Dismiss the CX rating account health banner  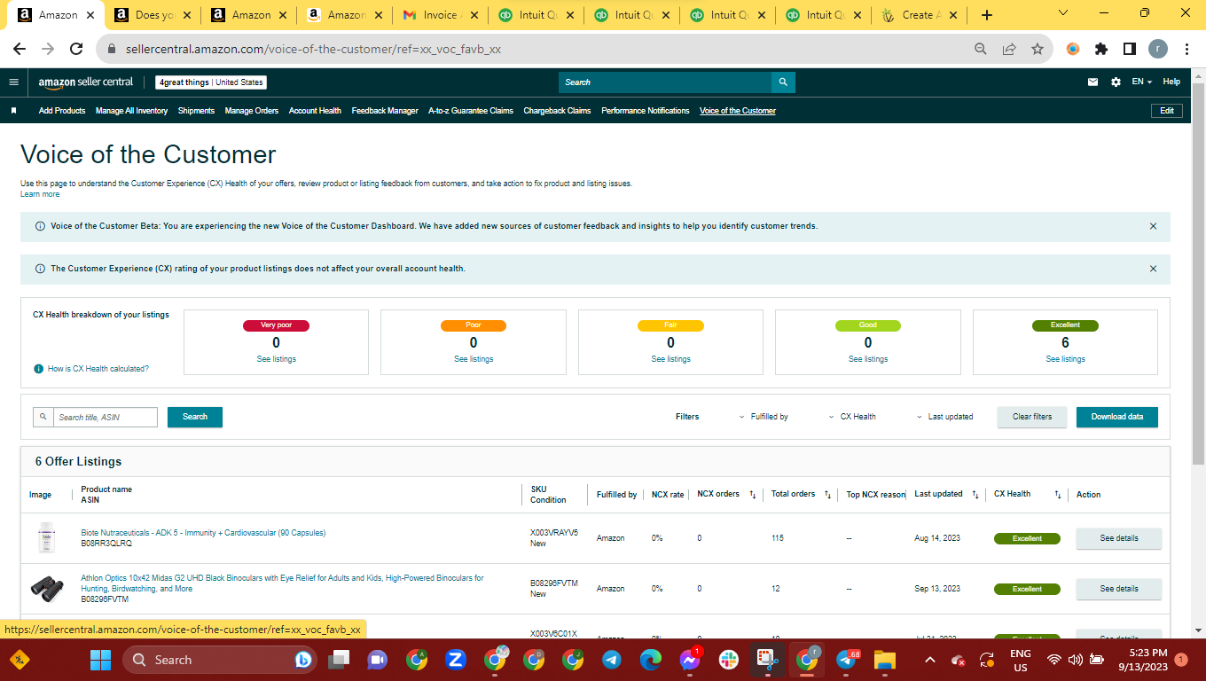[1153, 269]
